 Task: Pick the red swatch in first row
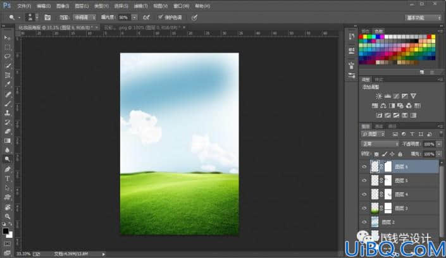(x=361, y=37)
